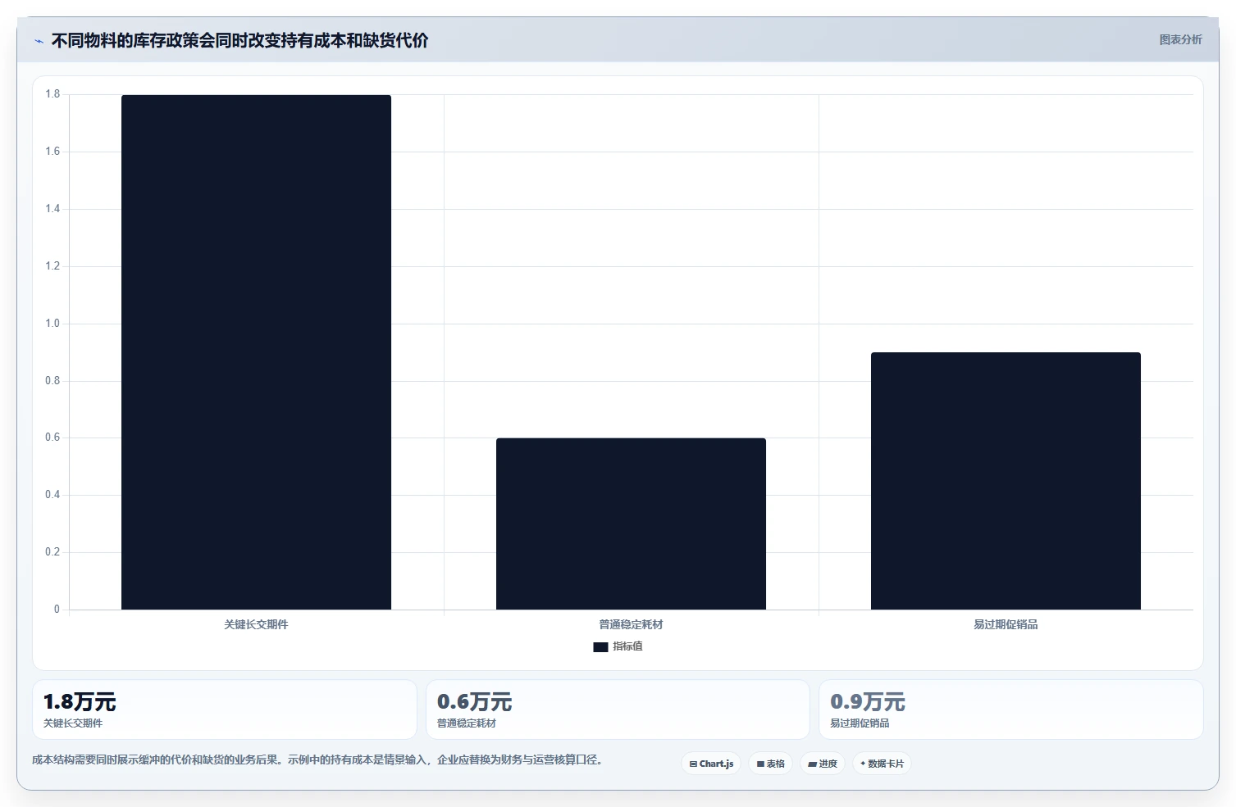Image resolution: width=1236 pixels, height=807 pixels.
Task: Click the 普通稳定耗材 bar in chart
Action: click(x=631, y=524)
